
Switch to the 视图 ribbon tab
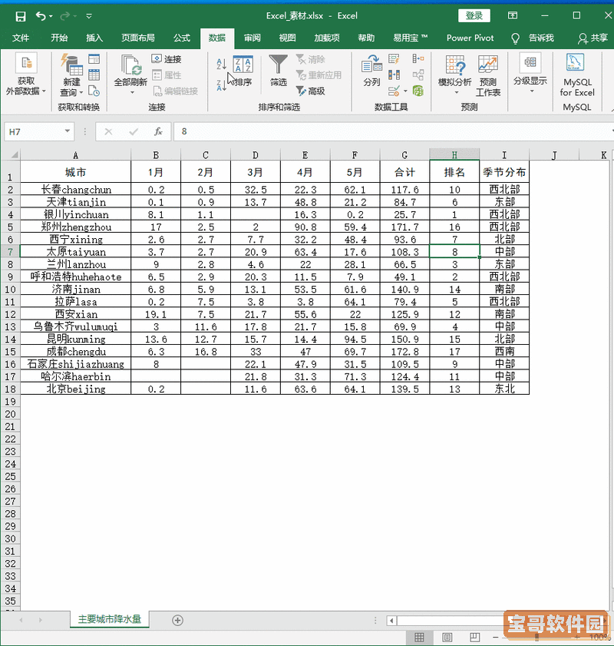pyautogui.click(x=287, y=38)
